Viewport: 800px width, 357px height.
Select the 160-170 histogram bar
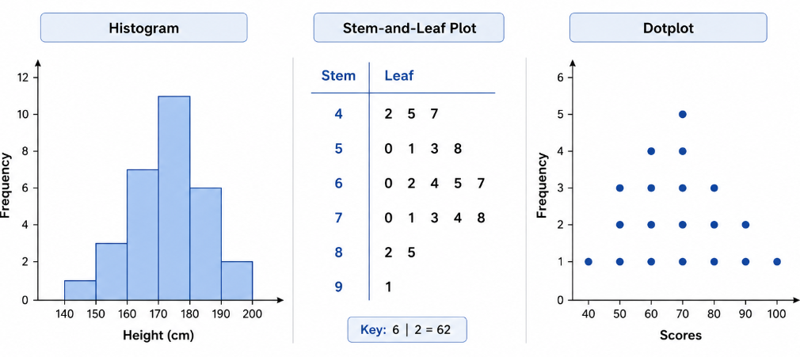(x=143, y=234)
